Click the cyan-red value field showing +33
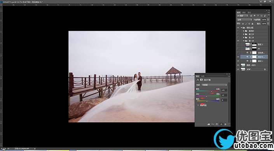274x151 pixels. coord(224,90)
